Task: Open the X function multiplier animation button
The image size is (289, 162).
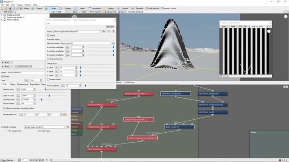Action: point(67,47)
